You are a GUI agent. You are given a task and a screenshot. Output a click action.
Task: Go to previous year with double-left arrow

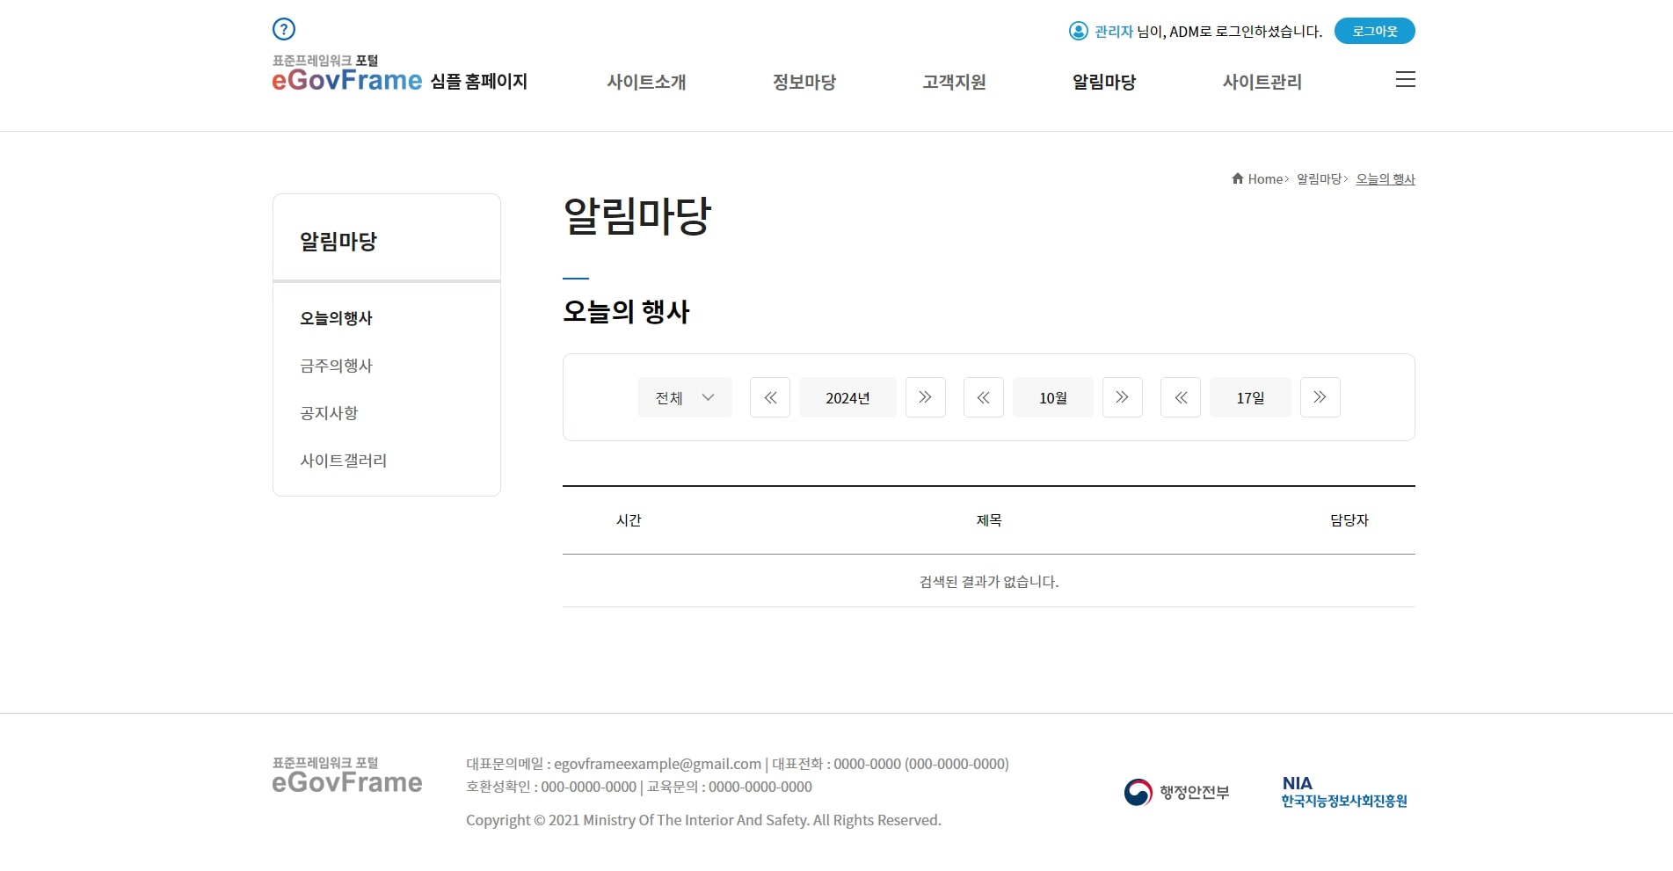[x=769, y=397]
